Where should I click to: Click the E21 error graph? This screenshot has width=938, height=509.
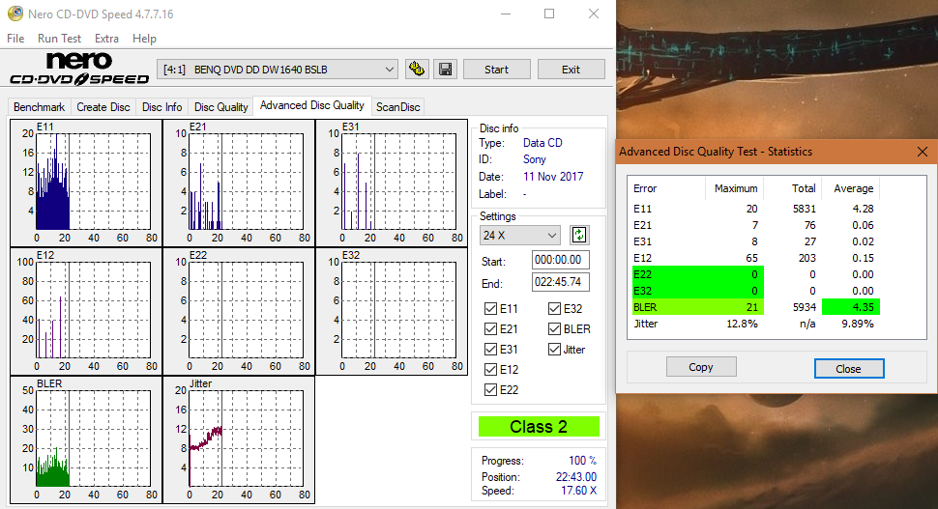pyautogui.click(x=239, y=183)
